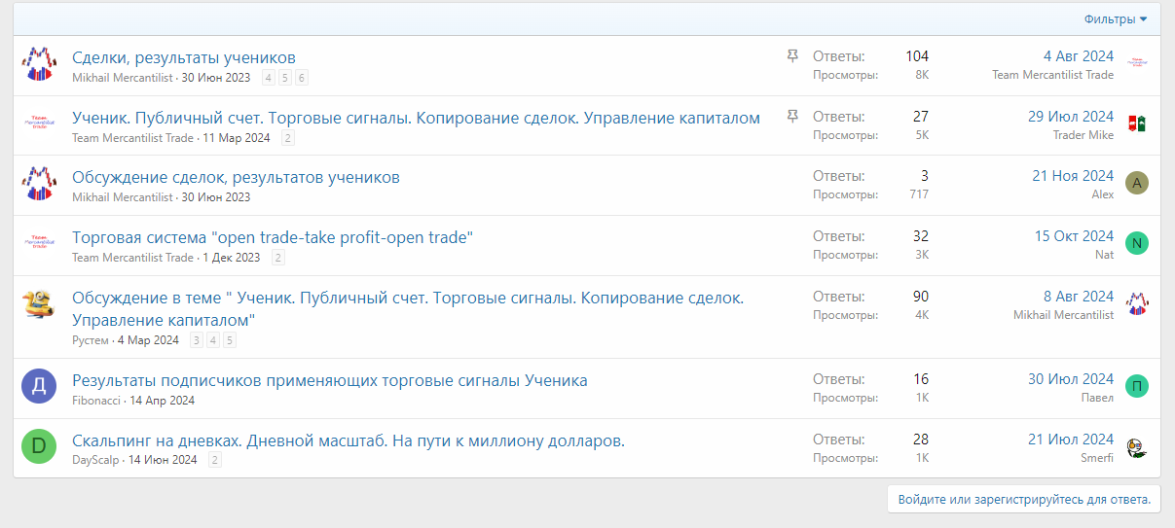Open latest post dated 21 Ноя 2024
The height and width of the screenshot is (528, 1175).
(x=1073, y=176)
